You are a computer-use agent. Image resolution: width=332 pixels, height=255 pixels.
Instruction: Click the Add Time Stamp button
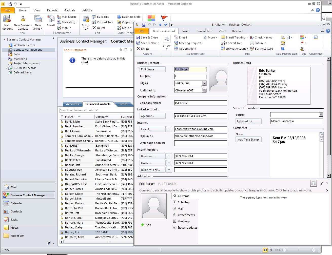click(x=248, y=140)
